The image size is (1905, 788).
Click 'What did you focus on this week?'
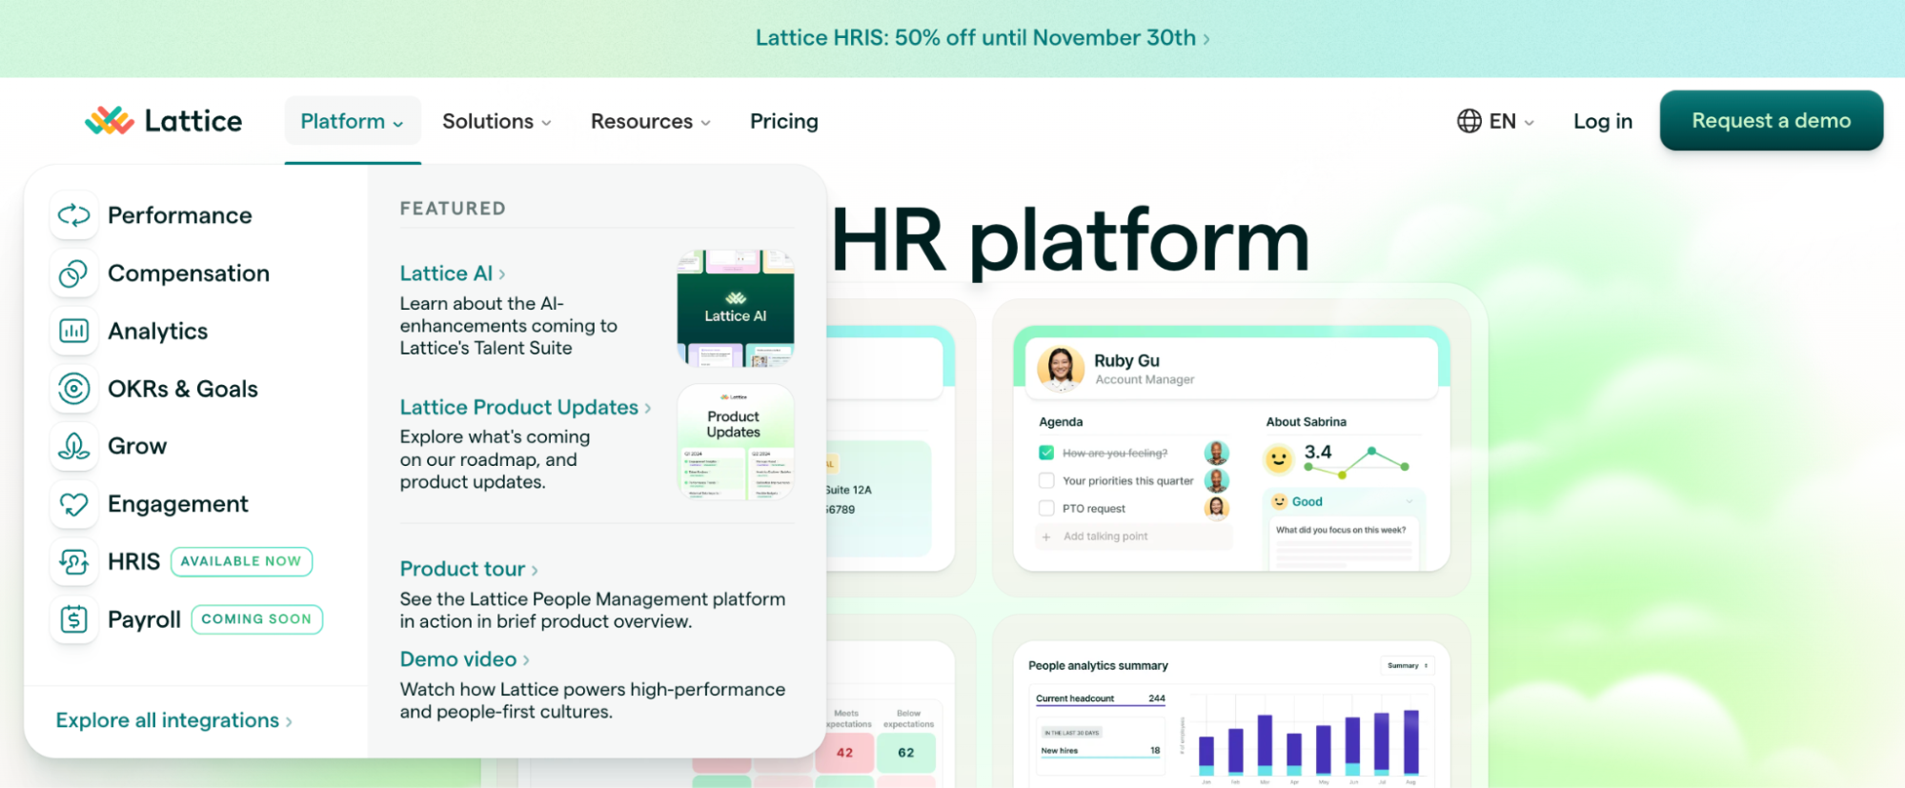[1341, 530]
